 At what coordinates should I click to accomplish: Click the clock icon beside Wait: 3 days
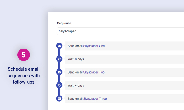59,59
